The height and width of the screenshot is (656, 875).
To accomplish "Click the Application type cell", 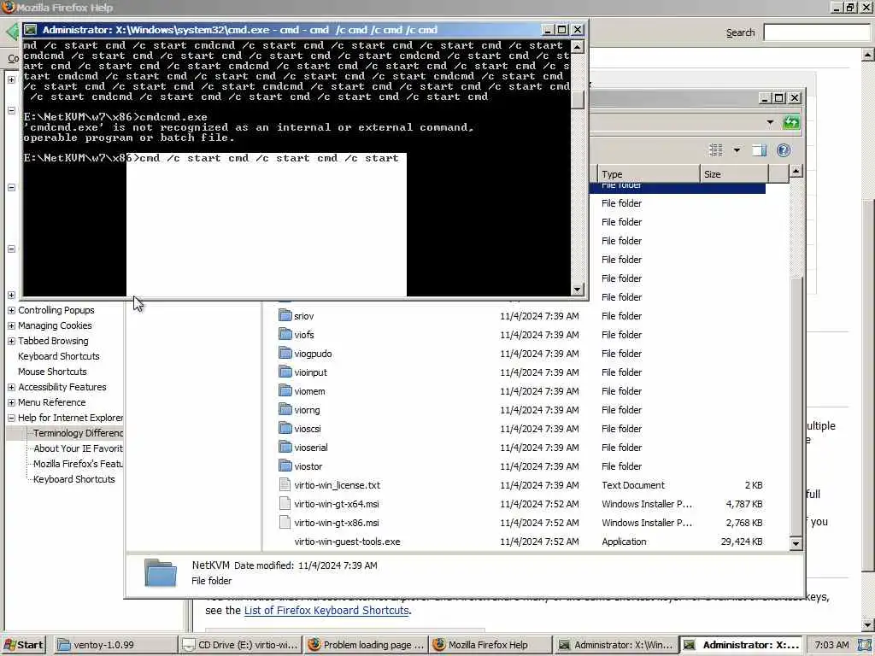I will [x=624, y=542].
